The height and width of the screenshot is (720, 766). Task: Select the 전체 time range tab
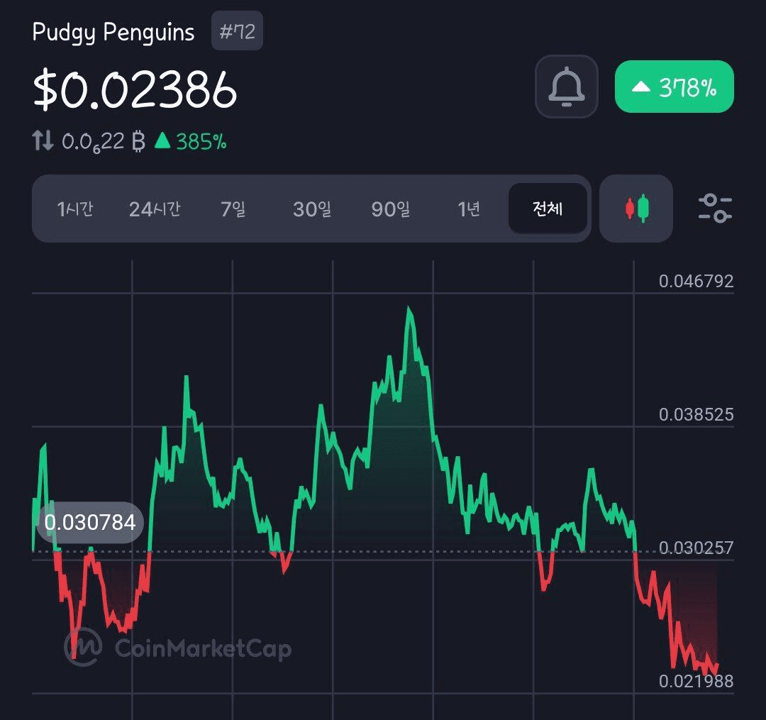pos(548,209)
